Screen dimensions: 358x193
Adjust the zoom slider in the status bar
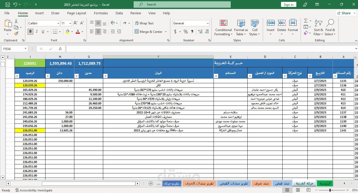tap(330, 190)
